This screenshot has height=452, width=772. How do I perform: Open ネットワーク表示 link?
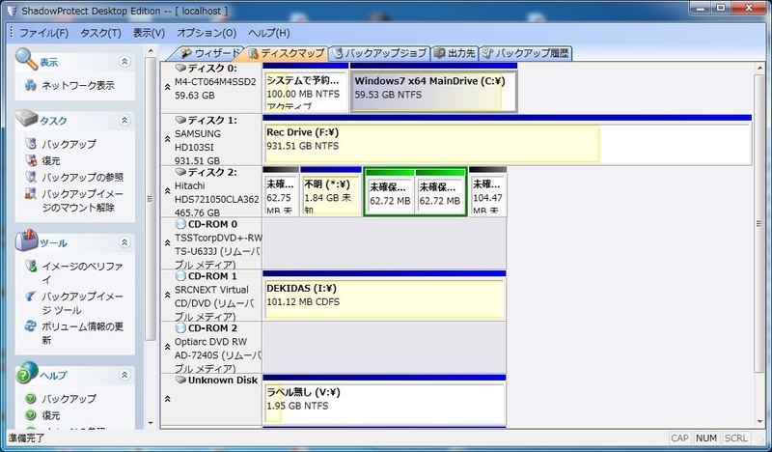(78, 85)
